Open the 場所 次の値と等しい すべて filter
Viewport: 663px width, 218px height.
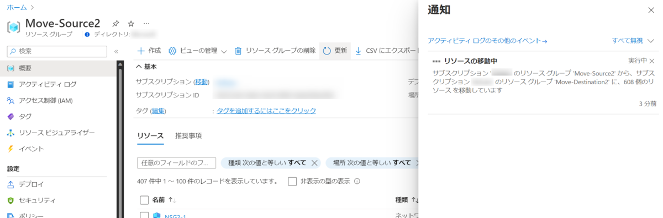pyautogui.click(x=371, y=163)
